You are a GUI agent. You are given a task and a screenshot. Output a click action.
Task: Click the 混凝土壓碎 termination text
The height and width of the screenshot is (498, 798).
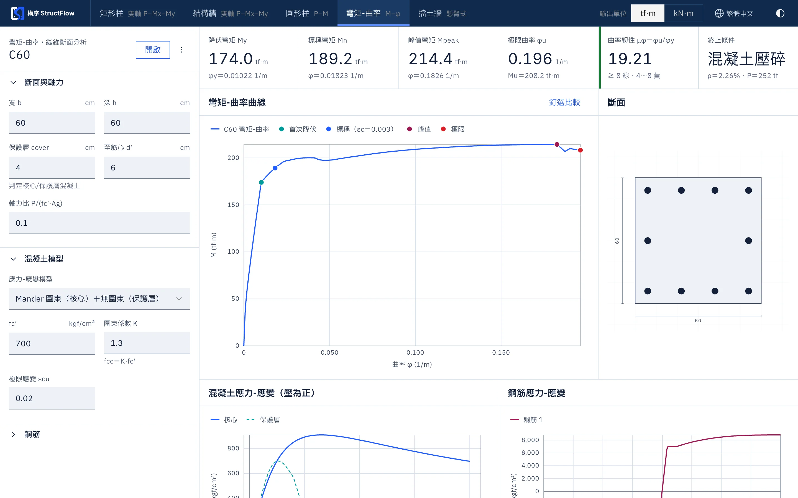pos(746,59)
